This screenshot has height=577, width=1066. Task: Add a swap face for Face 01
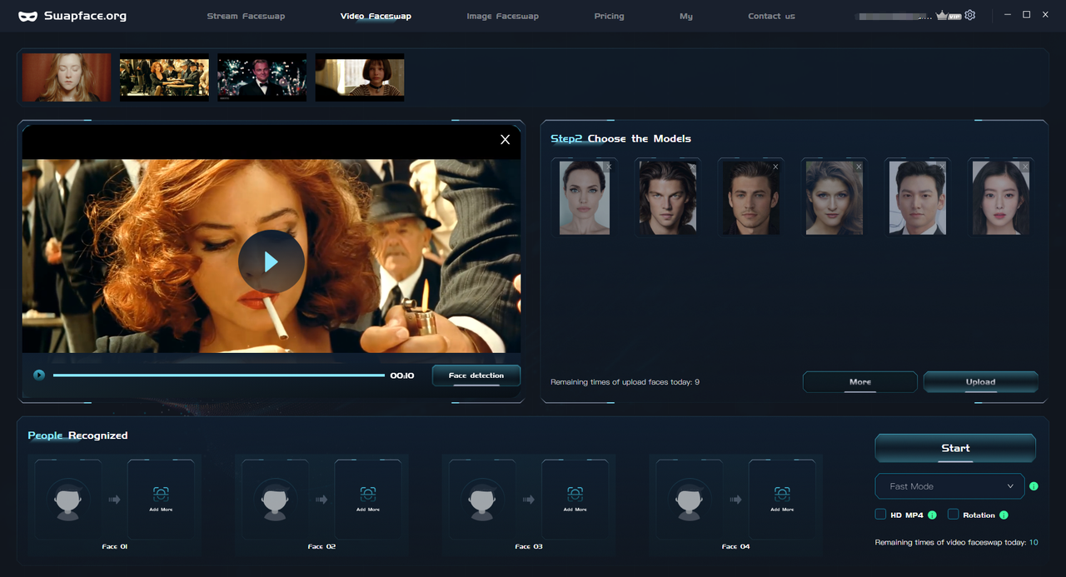coord(161,499)
